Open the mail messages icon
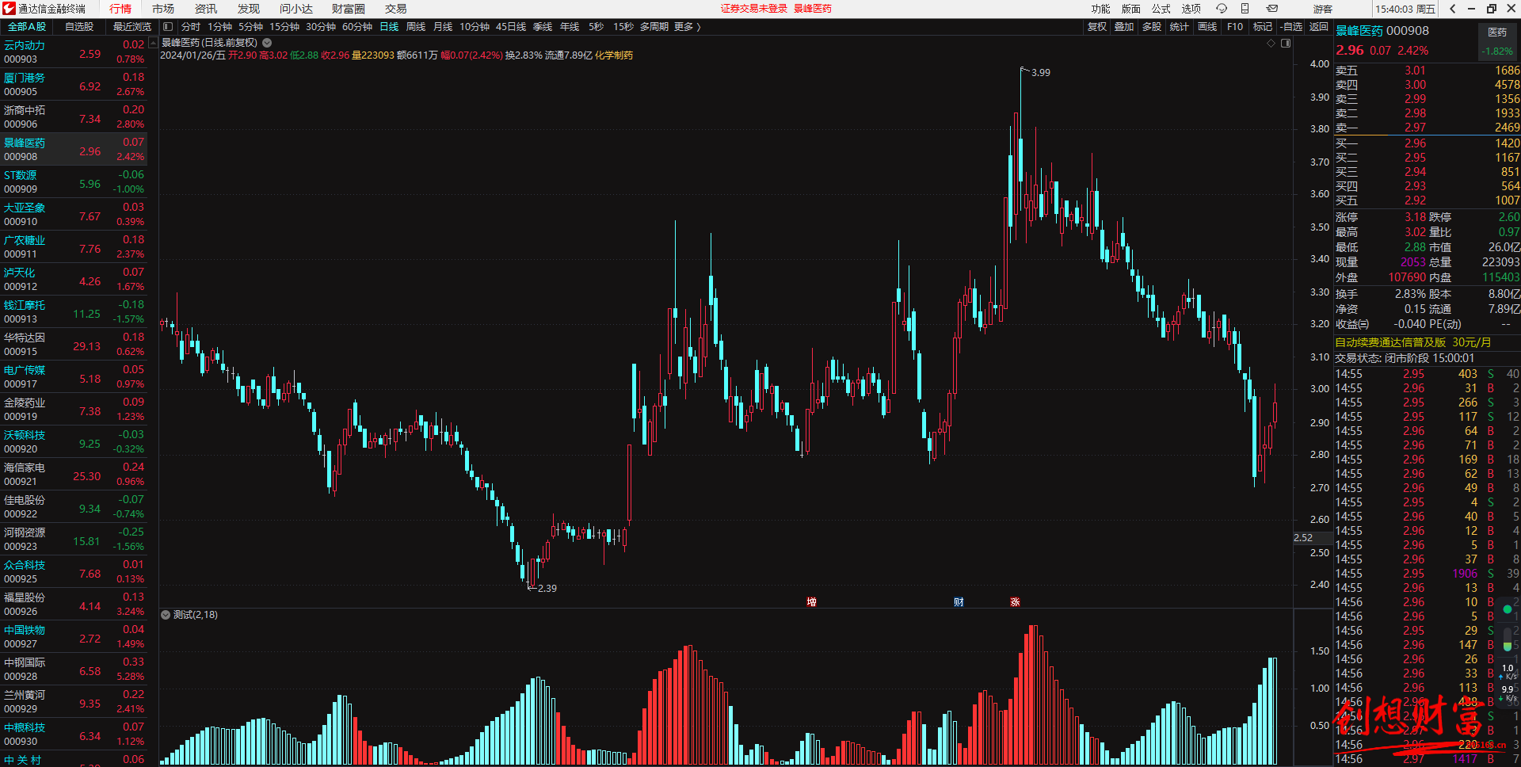Image resolution: width=1521 pixels, height=767 pixels. [x=1271, y=9]
